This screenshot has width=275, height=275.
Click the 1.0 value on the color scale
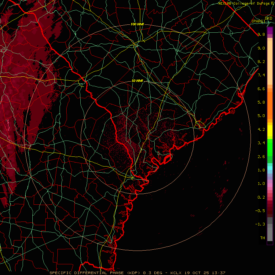[261, 184]
